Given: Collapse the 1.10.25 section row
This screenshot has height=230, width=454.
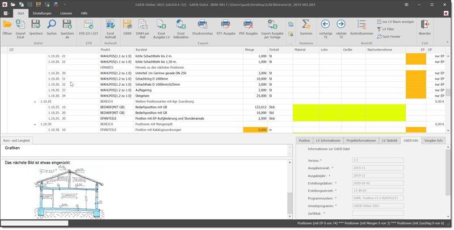Looking at the screenshot, I should coord(35,102).
